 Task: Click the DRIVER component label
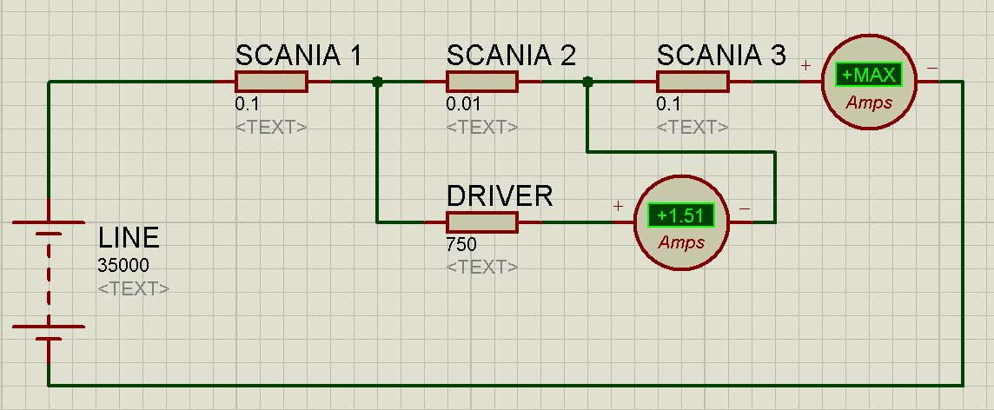[500, 196]
